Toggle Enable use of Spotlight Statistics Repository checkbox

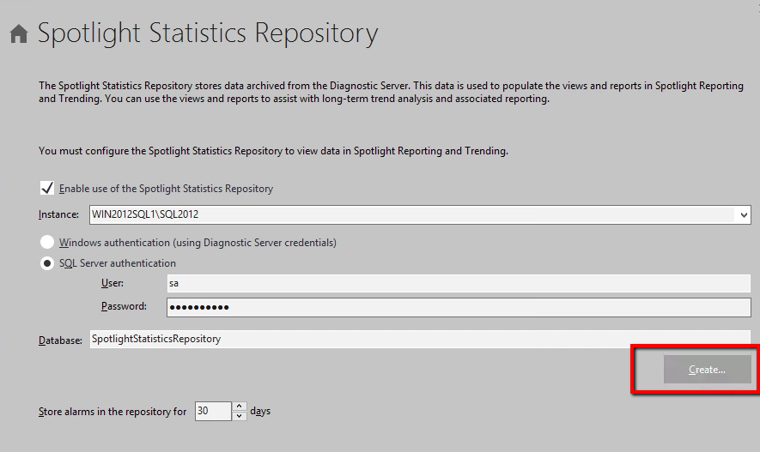pos(47,189)
